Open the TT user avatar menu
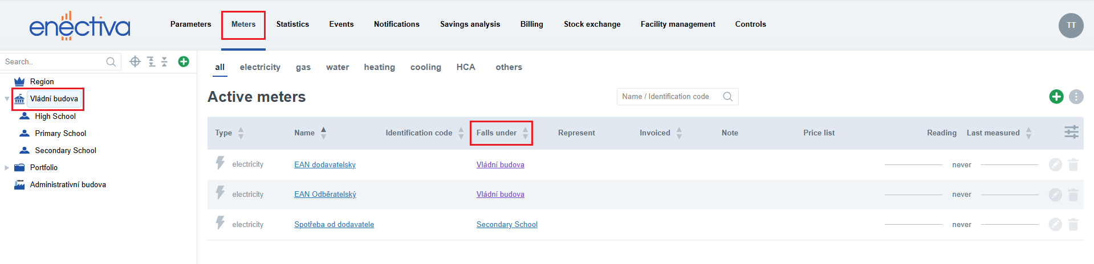The image size is (1094, 264). (x=1071, y=25)
